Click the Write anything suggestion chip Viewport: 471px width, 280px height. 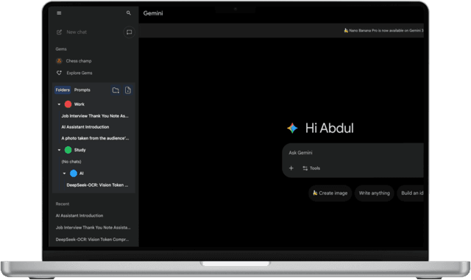pos(375,193)
